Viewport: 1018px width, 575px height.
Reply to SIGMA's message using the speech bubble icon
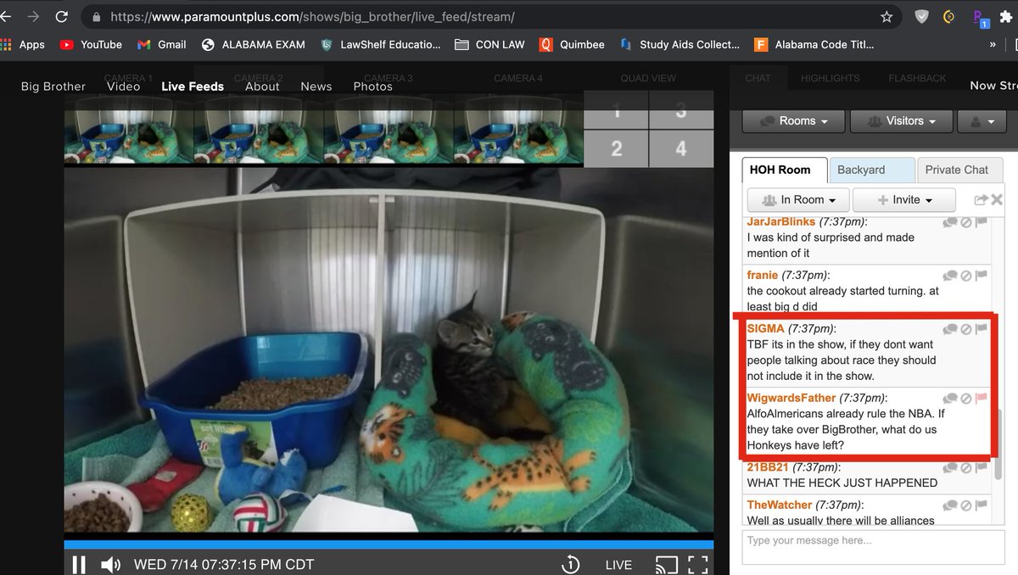click(x=950, y=329)
